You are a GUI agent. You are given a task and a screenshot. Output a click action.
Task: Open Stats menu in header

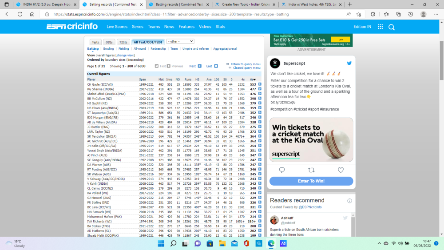pos(220,27)
